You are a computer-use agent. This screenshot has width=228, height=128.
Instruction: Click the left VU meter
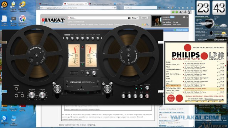[x=74, y=55]
